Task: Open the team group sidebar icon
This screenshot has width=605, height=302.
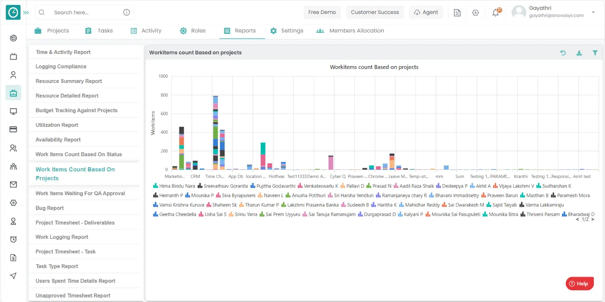Action: 13,166
